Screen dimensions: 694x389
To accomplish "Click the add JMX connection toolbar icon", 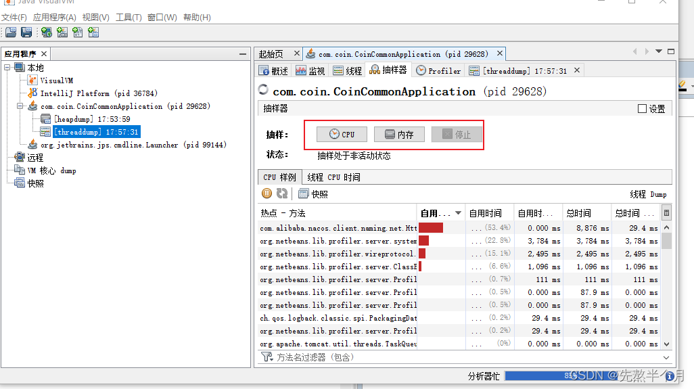I will (62, 32).
